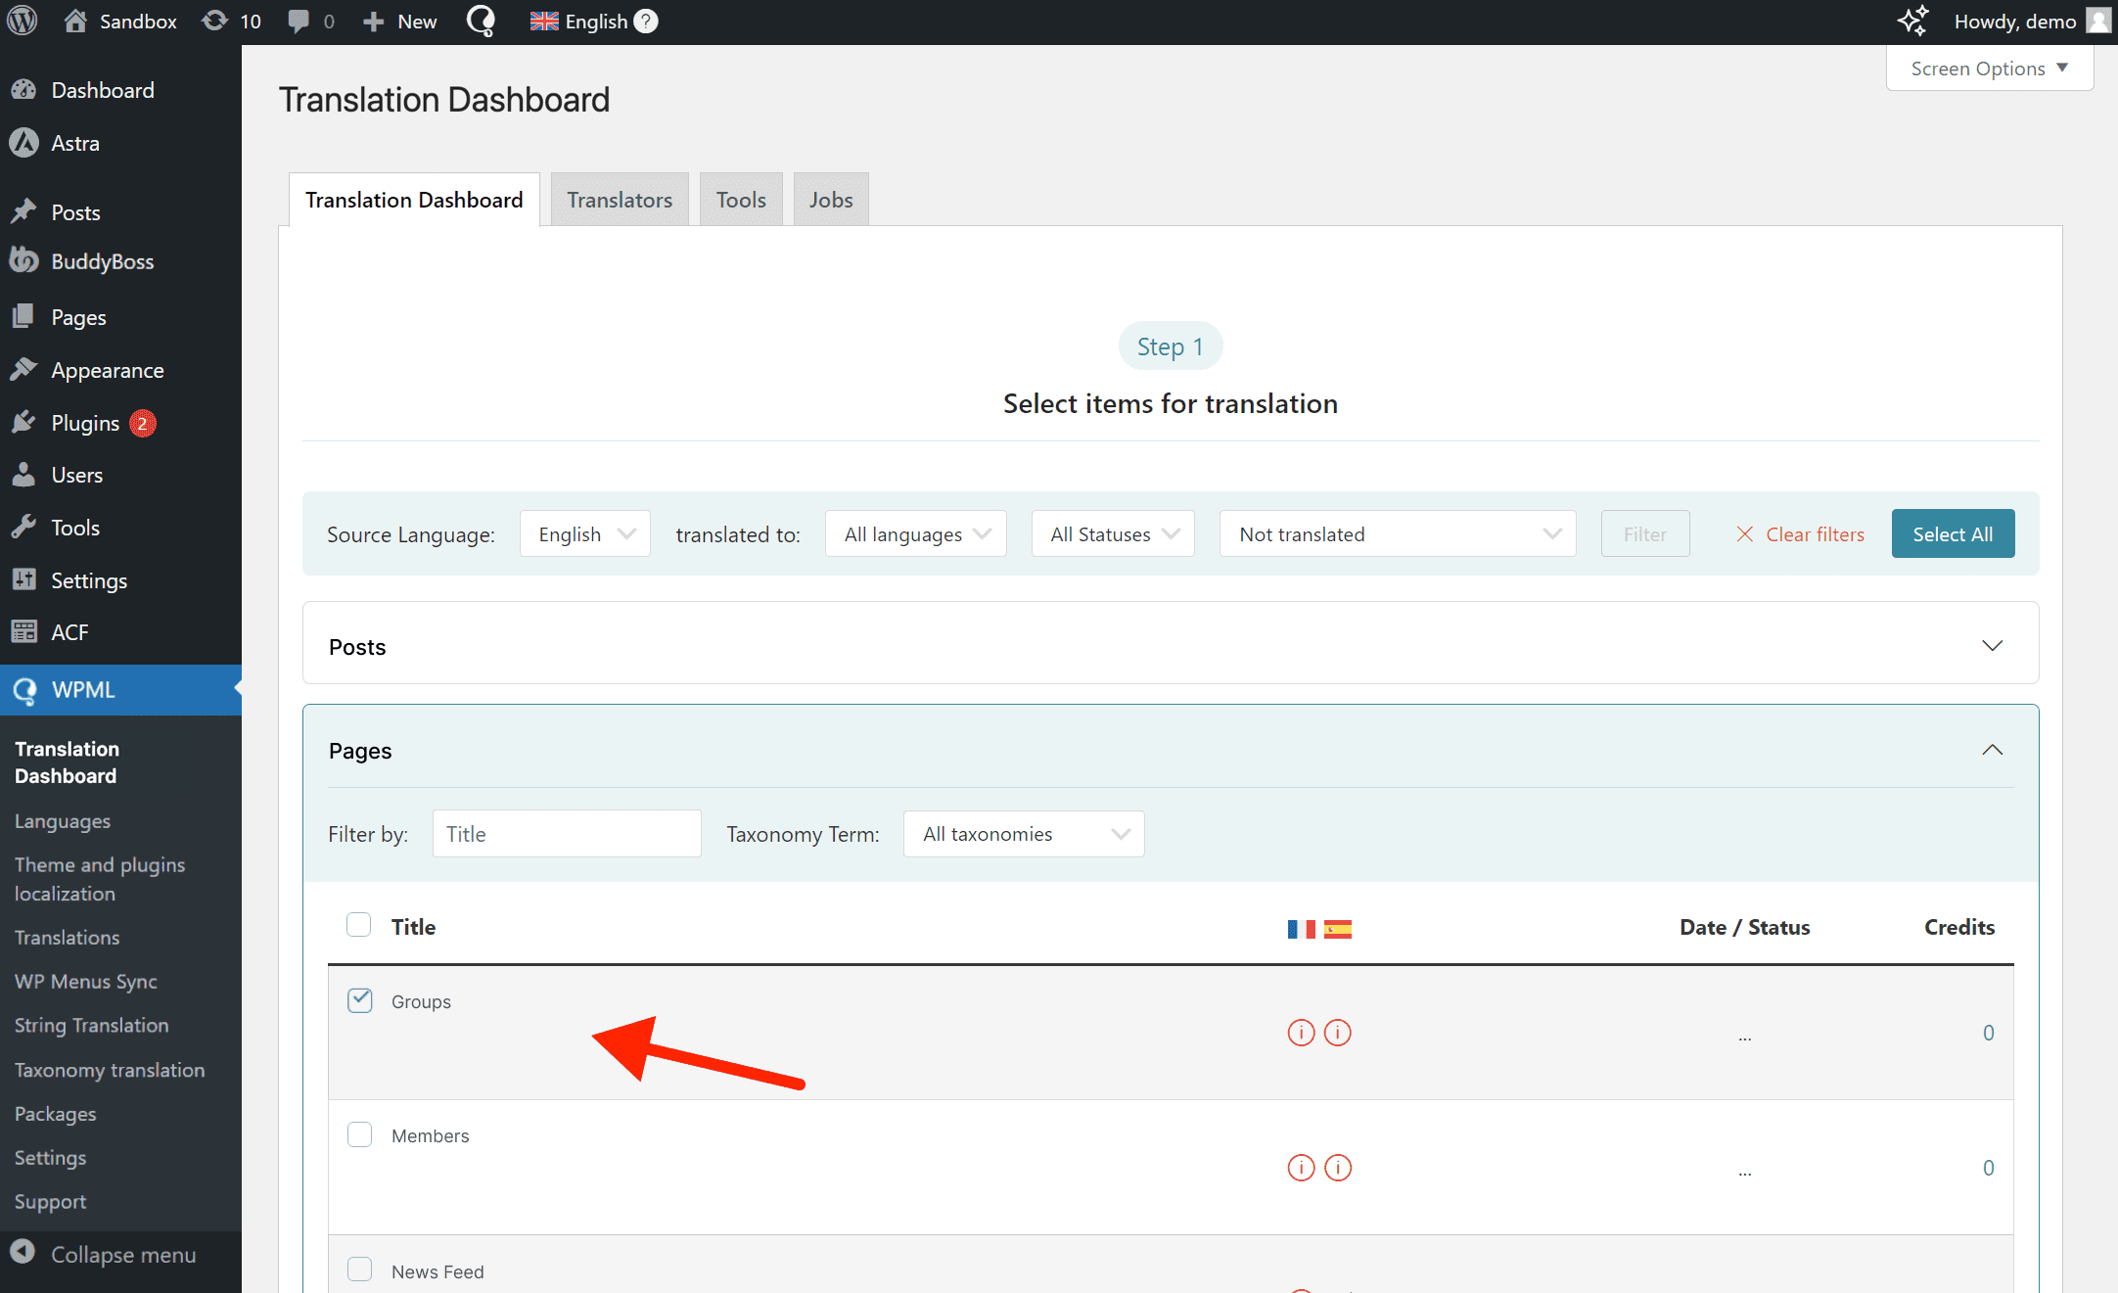2118x1293 pixels.
Task: Open the Not translated dropdown
Action: tap(1398, 534)
